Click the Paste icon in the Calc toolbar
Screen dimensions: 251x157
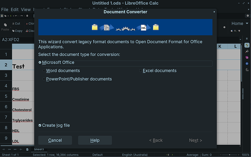[x=5, y=25]
